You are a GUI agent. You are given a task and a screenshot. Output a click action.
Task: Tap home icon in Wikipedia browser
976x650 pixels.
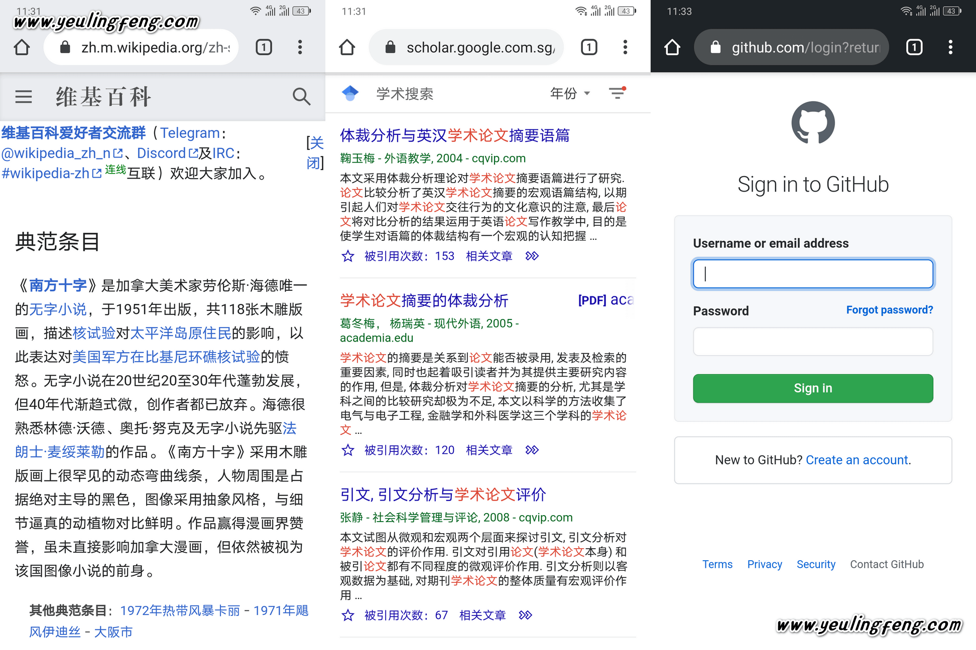coord(22,47)
